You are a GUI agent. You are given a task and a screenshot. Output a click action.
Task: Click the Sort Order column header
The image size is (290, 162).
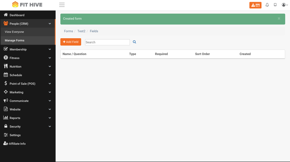pos(202,54)
